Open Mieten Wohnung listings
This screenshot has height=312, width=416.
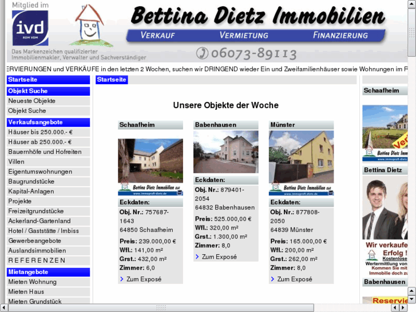48,282
